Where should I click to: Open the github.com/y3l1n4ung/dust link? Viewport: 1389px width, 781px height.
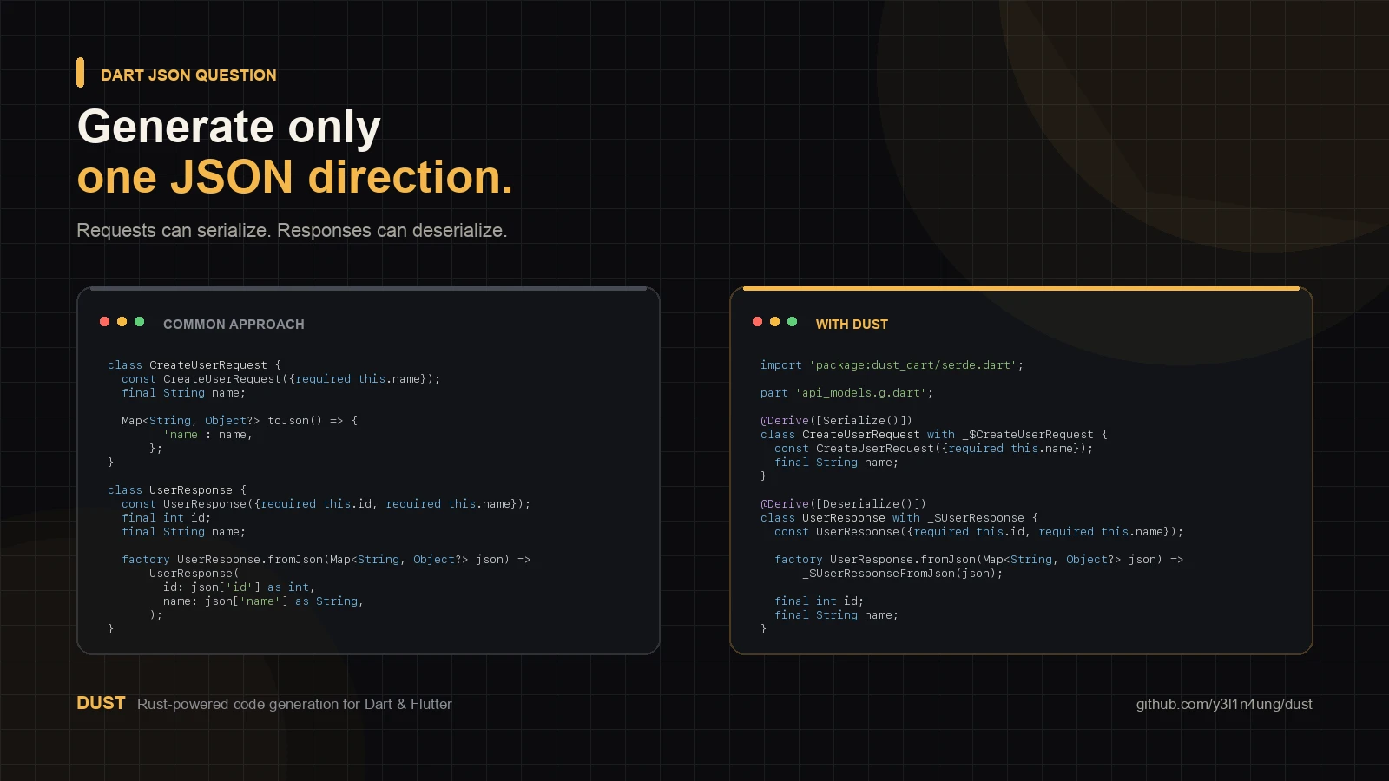[1224, 704]
